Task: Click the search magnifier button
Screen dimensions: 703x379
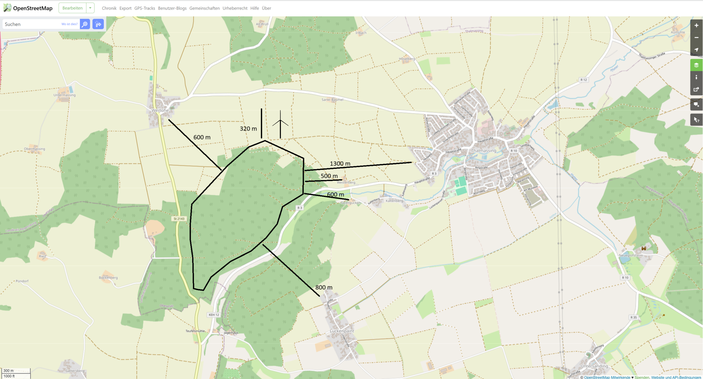Action: 85,24
